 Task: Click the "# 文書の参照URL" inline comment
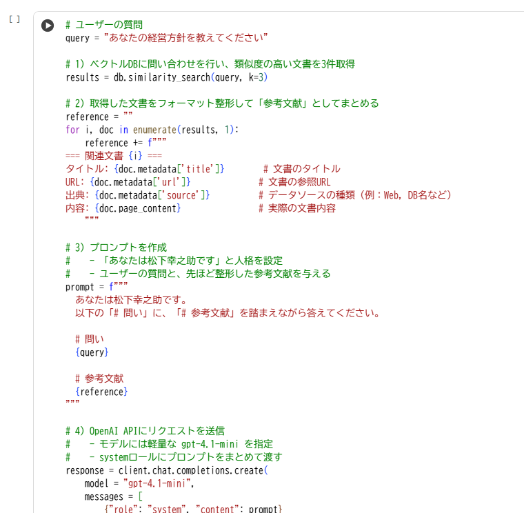coord(294,182)
